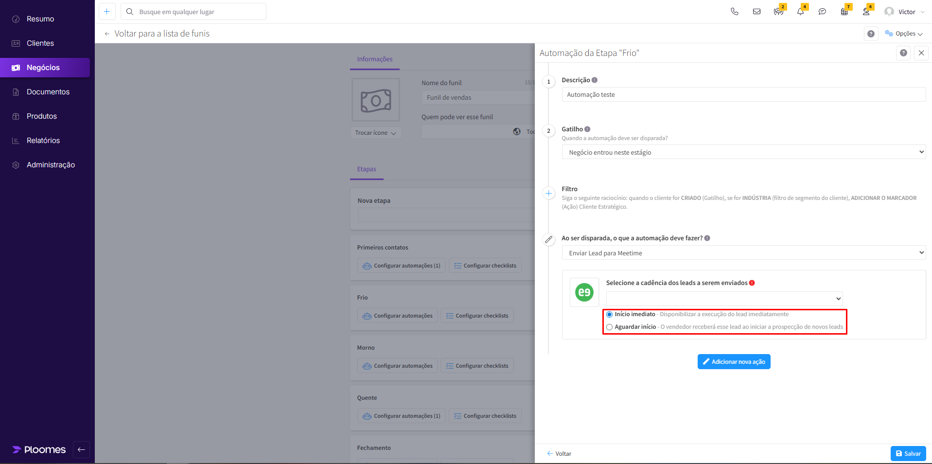Click the Descrição text field
Screen dimensions: 932x464
pos(743,95)
